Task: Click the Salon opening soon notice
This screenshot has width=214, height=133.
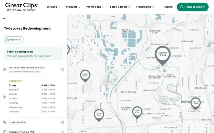Action: (x=33, y=54)
